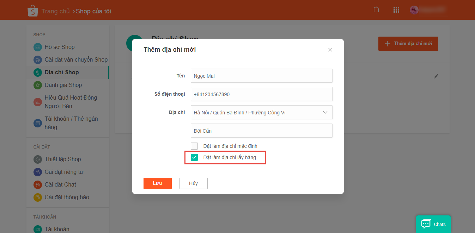
Task: Open the apps grid icon in top bar
Action: (396, 10)
